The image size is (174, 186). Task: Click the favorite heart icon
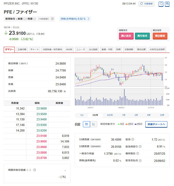161,4
